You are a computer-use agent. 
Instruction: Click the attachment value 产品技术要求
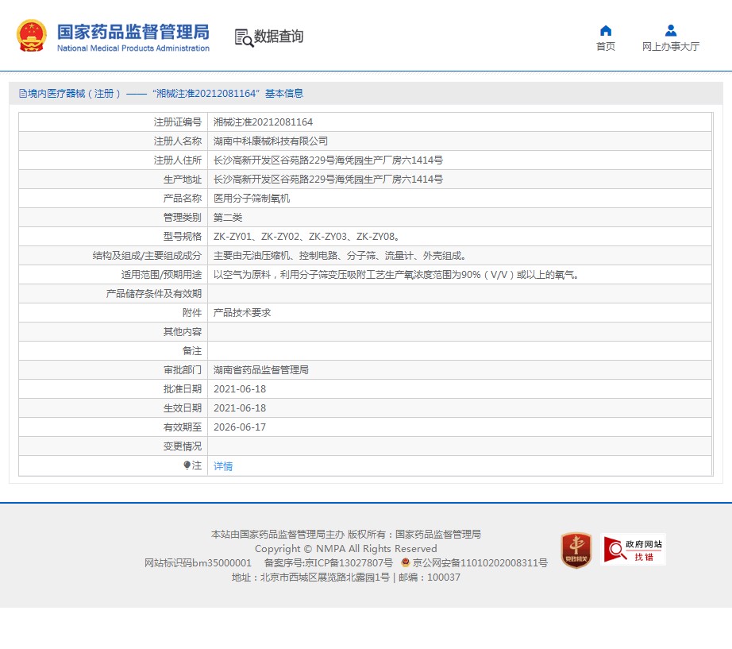click(x=242, y=313)
